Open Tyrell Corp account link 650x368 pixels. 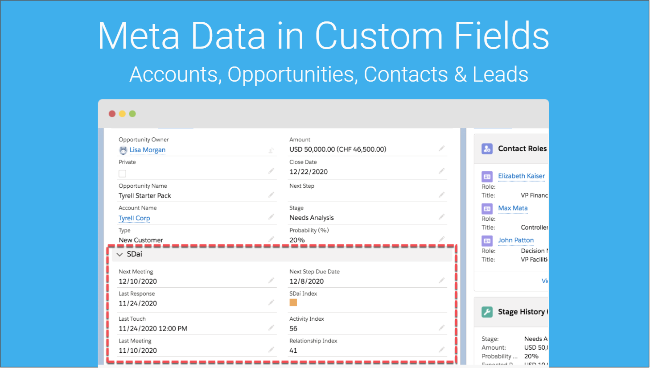tap(134, 218)
